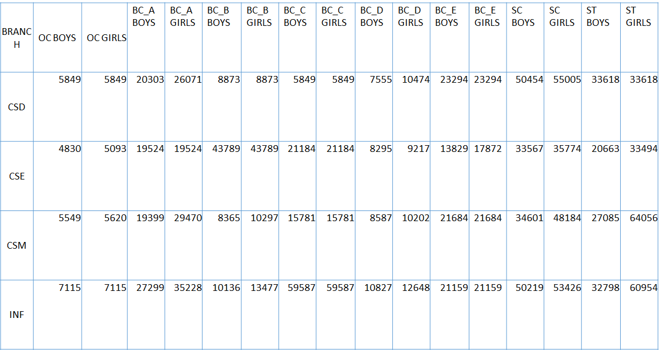Click the OC BOYS column header
659x350 pixels.
pyautogui.click(x=57, y=38)
